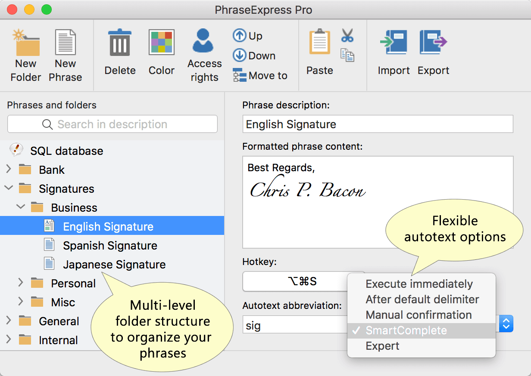This screenshot has width=531, height=376.
Task: Move the item Down
Action: point(254,55)
